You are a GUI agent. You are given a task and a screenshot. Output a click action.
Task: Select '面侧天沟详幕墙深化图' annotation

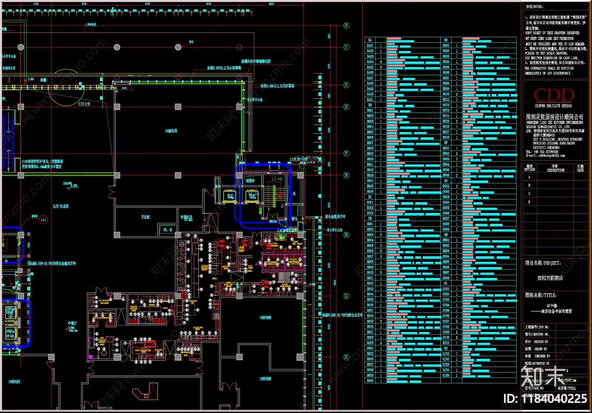coord(256,61)
